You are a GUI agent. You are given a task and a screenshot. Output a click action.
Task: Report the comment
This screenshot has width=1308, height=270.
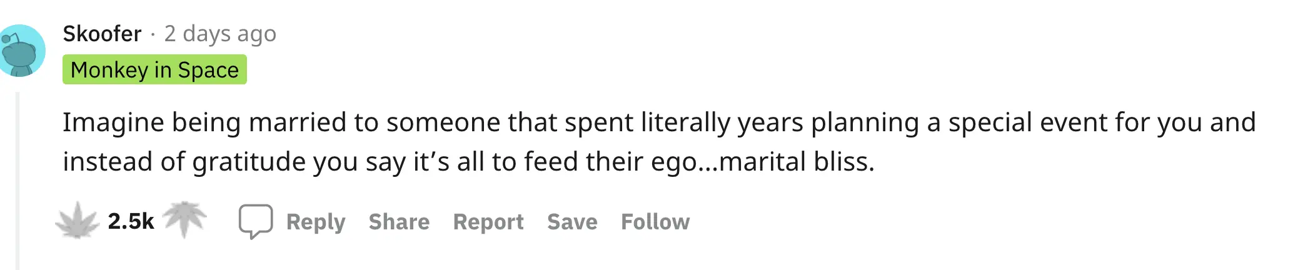coord(488,222)
